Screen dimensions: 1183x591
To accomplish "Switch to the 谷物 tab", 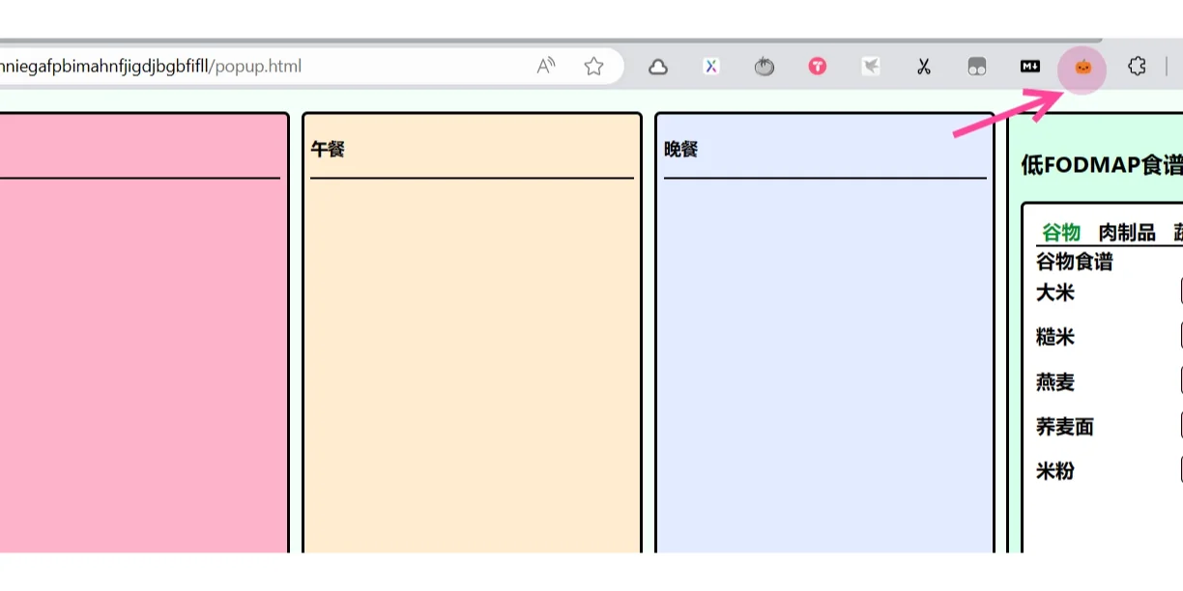I will coord(1061,232).
